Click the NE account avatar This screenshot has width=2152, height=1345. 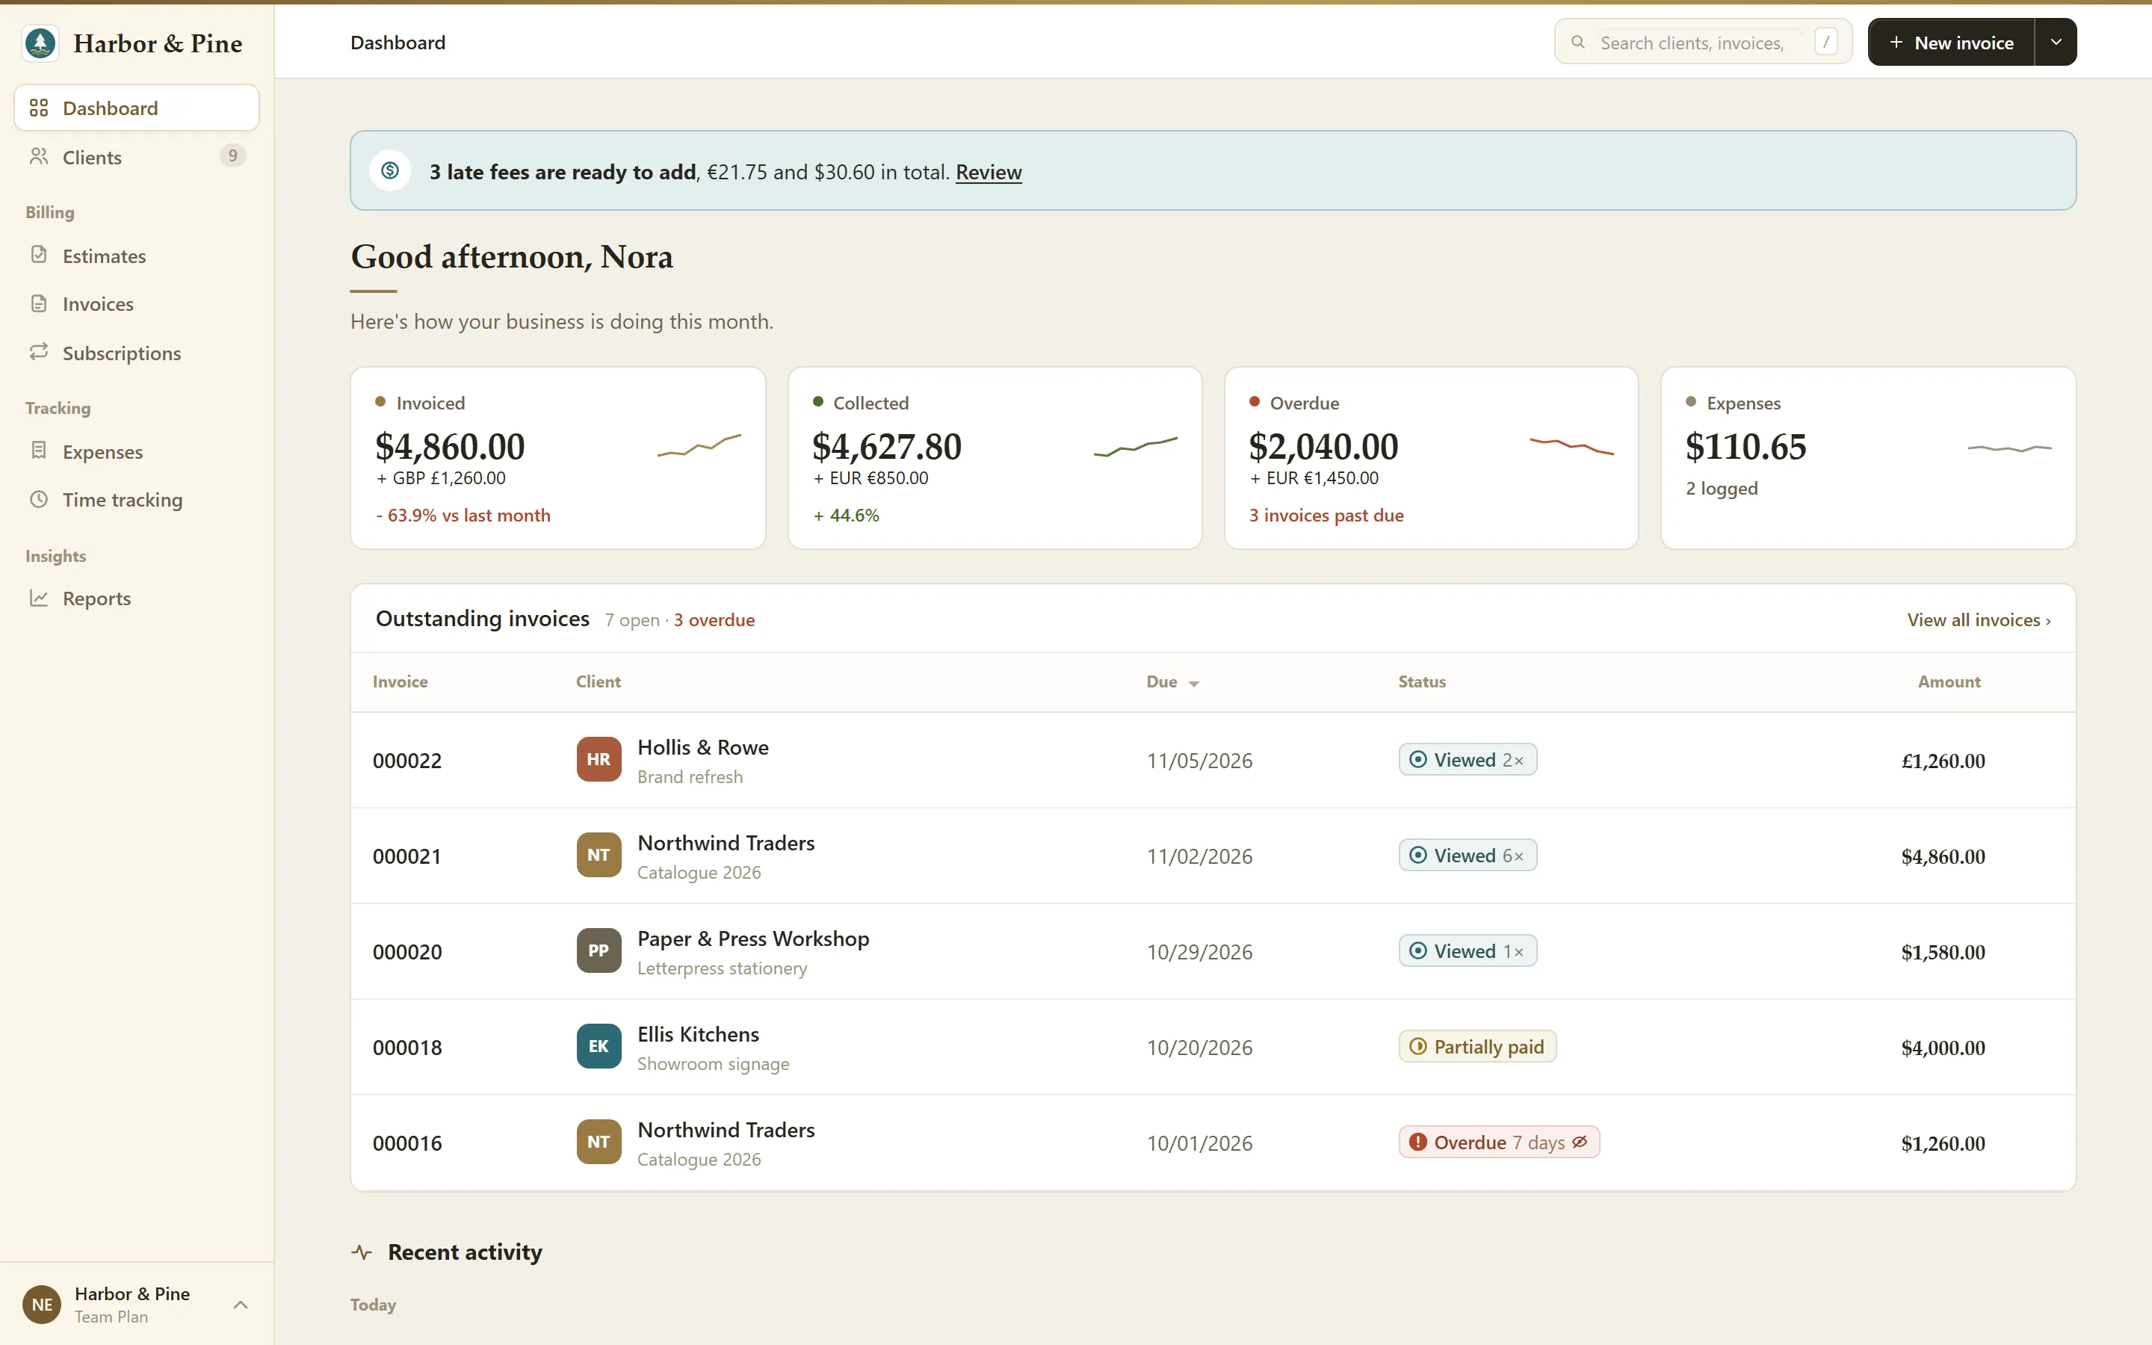tap(42, 1304)
